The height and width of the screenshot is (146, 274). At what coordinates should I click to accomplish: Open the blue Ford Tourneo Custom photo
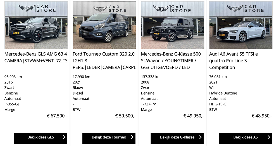pyautogui.click(x=104, y=25)
